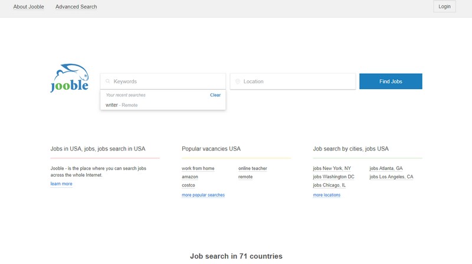Open the learn more link
The height and width of the screenshot is (264, 472).
click(61, 184)
